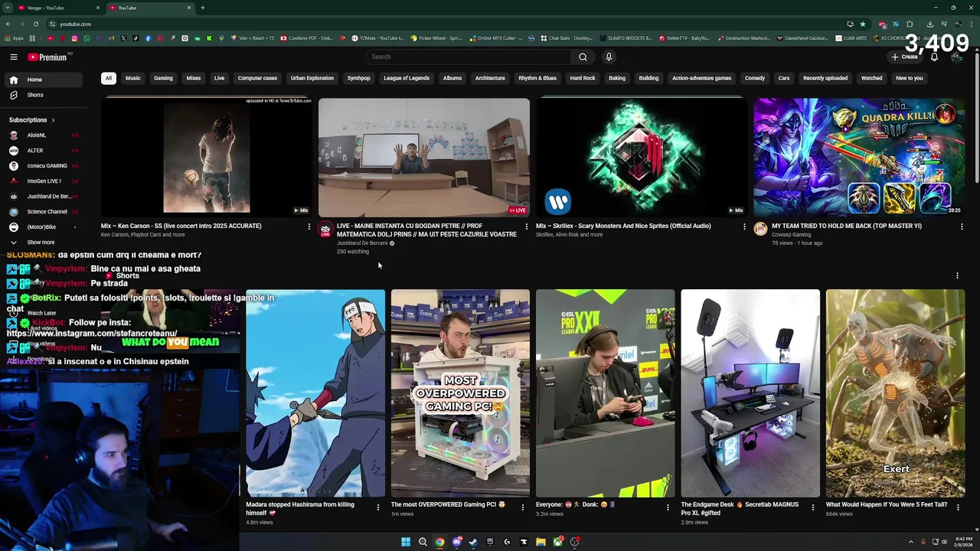Select the League of Legends filter chip
Viewport: 980px width, 551px height.
tap(407, 78)
